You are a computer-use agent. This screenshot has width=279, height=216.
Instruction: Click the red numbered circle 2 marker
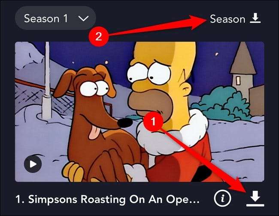point(99,37)
